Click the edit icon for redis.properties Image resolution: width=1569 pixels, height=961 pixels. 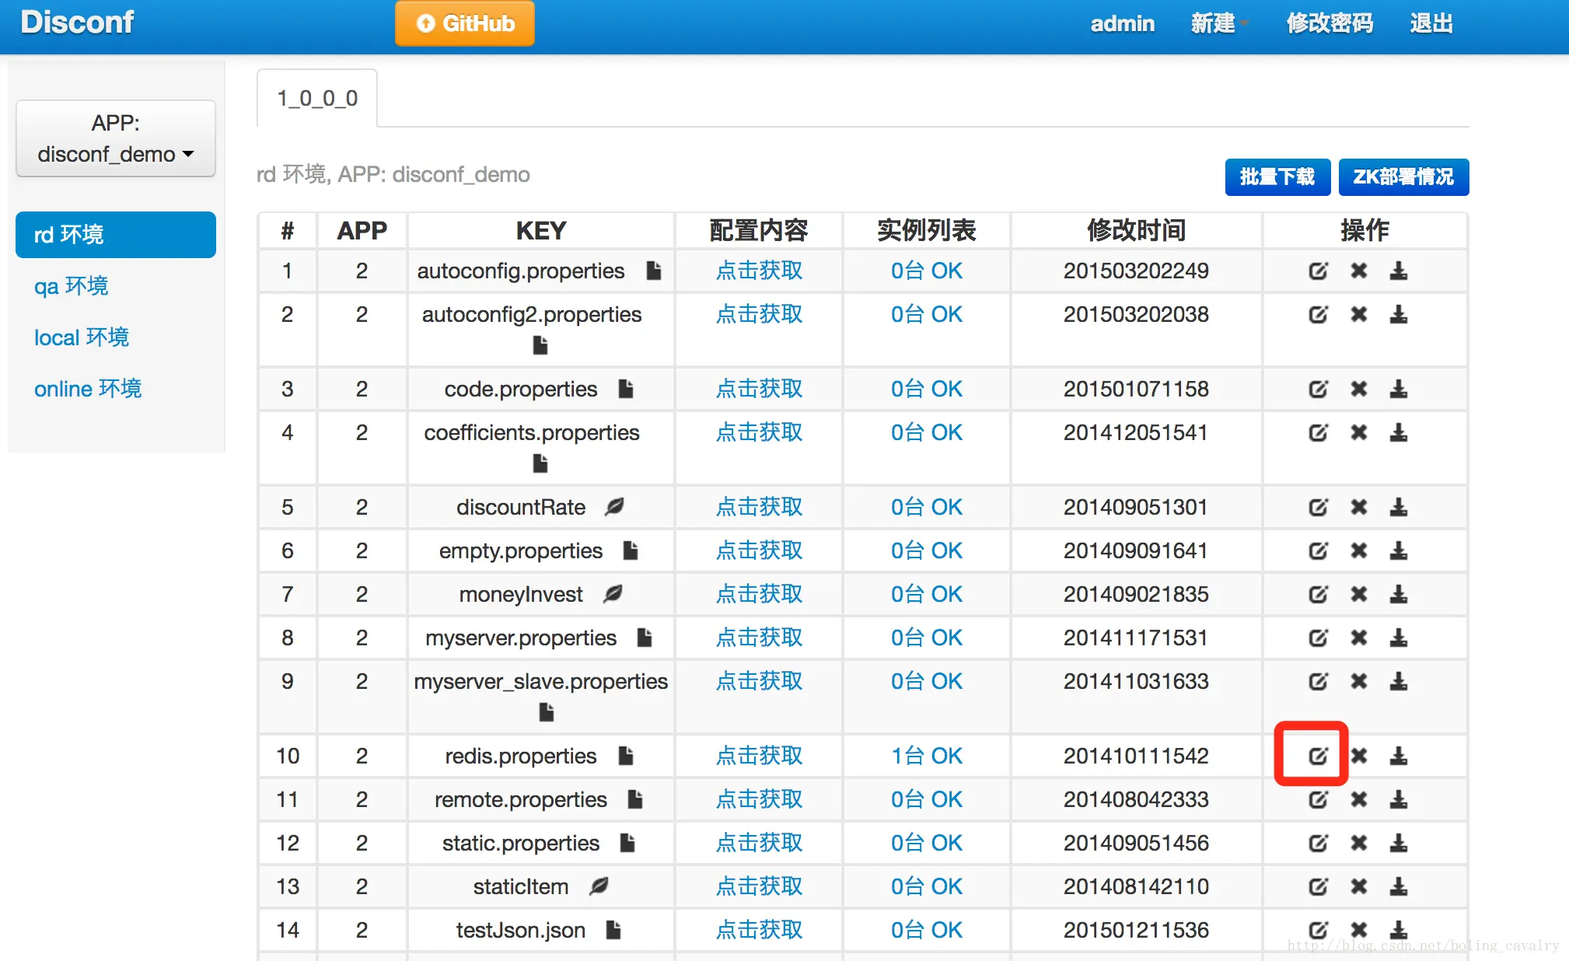(x=1317, y=756)
